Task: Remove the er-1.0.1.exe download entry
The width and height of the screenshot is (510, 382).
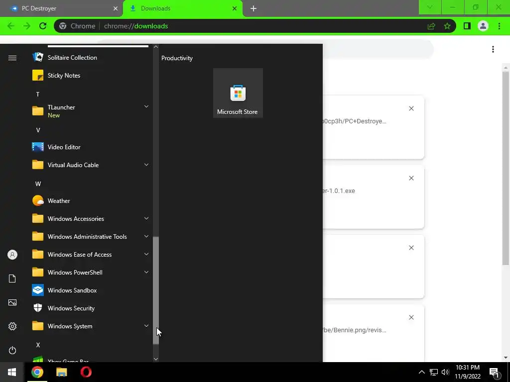Action: coord(411,178)
